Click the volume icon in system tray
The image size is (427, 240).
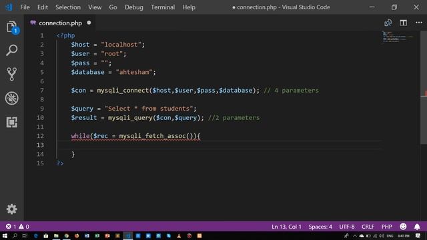coord(381,235)
